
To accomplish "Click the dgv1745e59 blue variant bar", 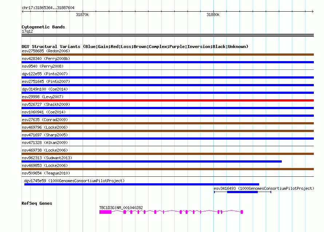I will (x=142, y=184).
